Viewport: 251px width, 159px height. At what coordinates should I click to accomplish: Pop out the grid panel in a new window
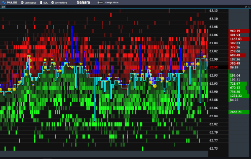coord(246,7)
